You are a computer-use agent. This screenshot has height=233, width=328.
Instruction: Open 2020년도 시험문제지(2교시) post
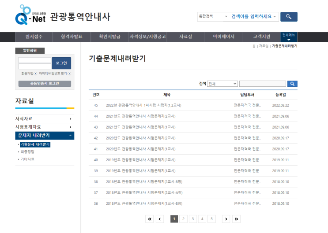click(x=140, y=138)
